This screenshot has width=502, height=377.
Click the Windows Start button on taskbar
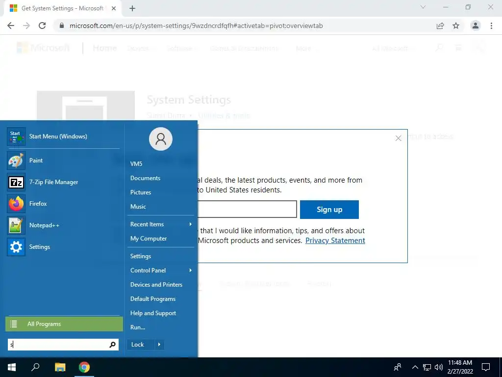pyautogui.click(x=12, y=367)
